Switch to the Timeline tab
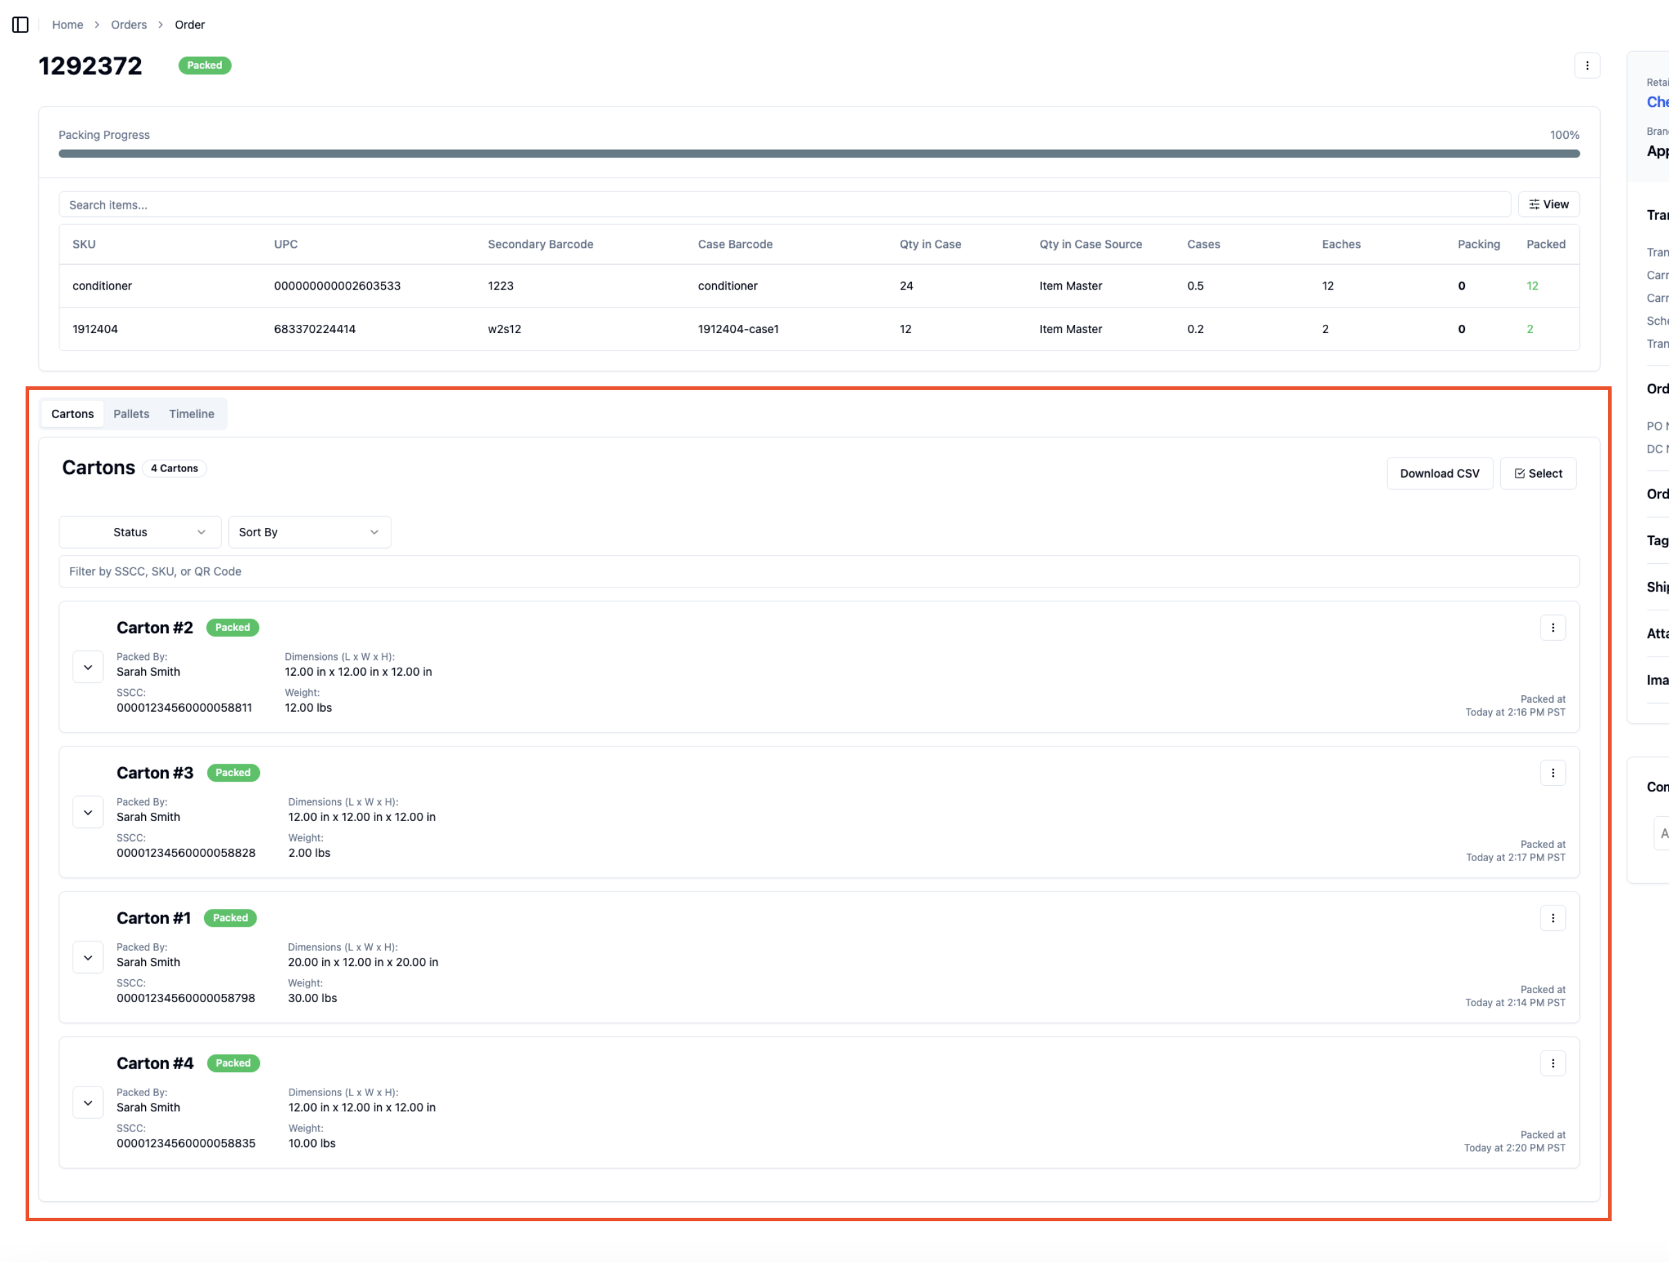The width and height of the screenshot is (1669, 1262). (x=192, y=414)
